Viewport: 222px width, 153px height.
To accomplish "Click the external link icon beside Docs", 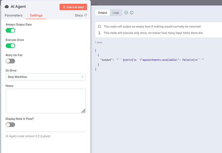I will (x=86, y=15).
